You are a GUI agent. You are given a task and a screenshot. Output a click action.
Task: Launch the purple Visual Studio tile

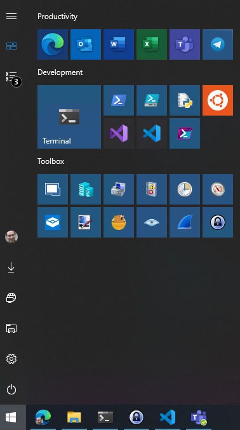119,133
